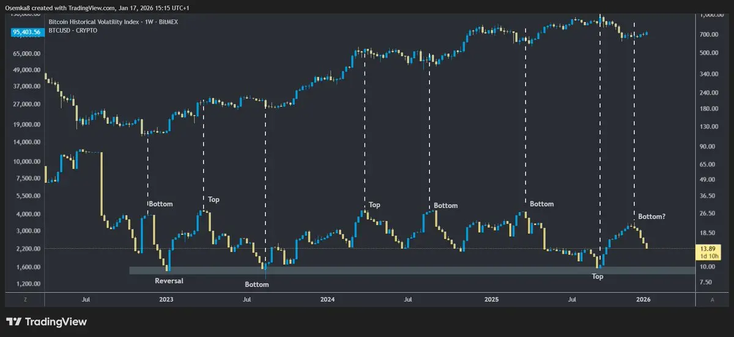The image size is (734, 337).
Task: Click the 2023 label on the time axis
Action: point(166,300)
